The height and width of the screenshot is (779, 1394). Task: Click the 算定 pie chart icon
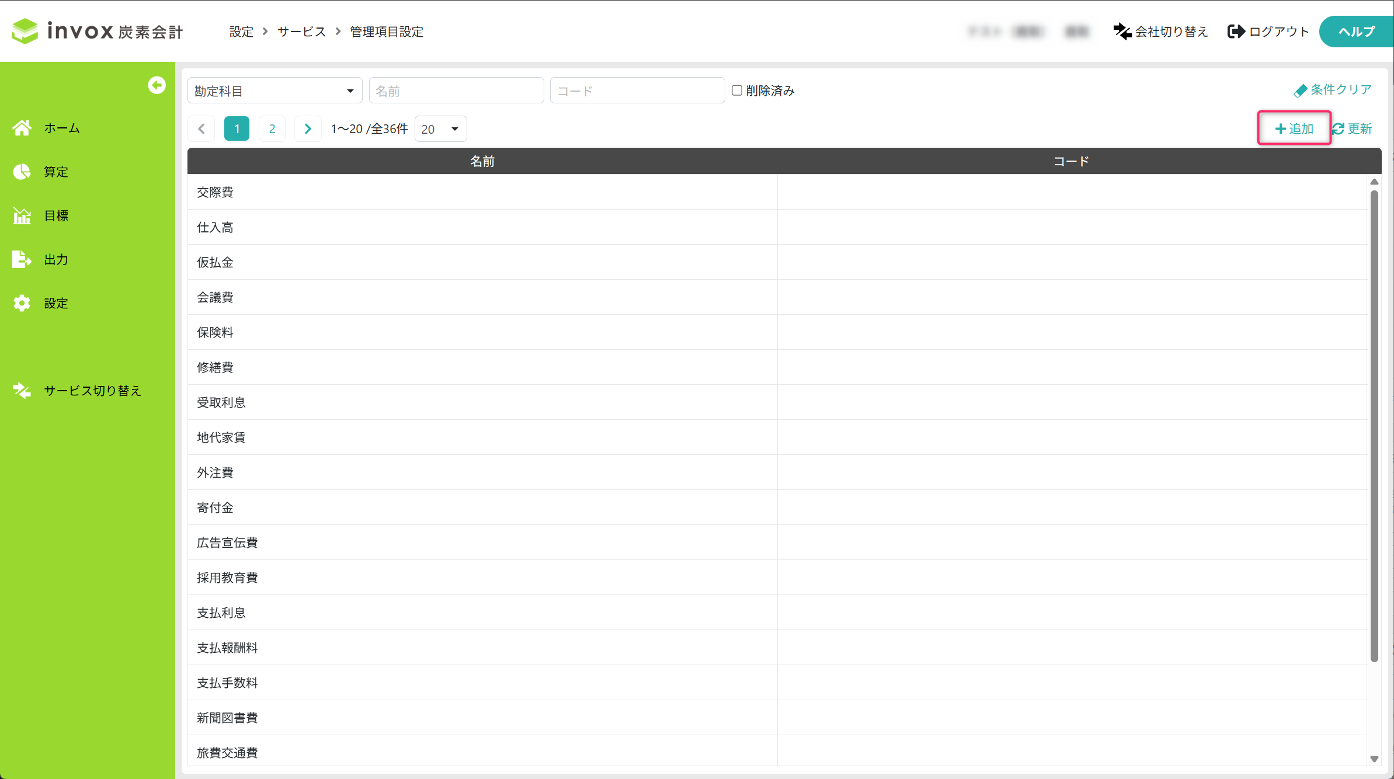[x=22, y=172]
